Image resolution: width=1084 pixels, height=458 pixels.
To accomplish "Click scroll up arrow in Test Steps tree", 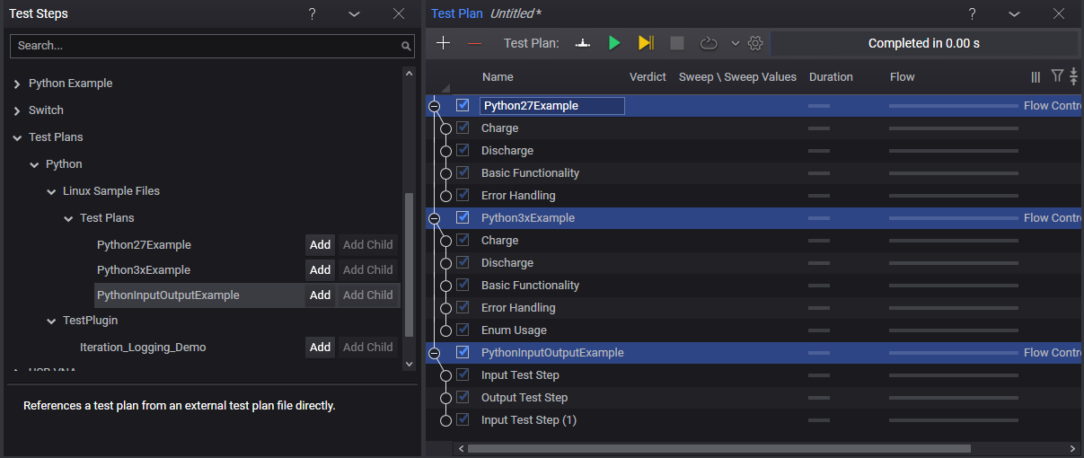I will tap(410, 74).
